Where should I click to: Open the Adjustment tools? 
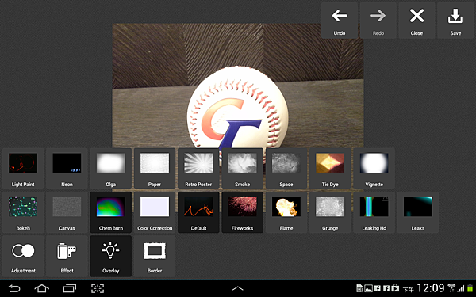click(x=23, y=256)
